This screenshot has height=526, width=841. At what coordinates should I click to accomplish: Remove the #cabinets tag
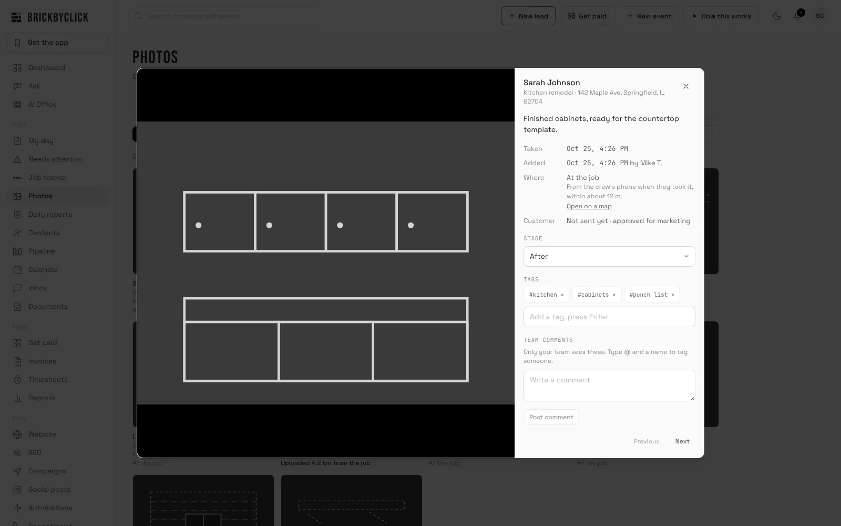coord(614,295)
